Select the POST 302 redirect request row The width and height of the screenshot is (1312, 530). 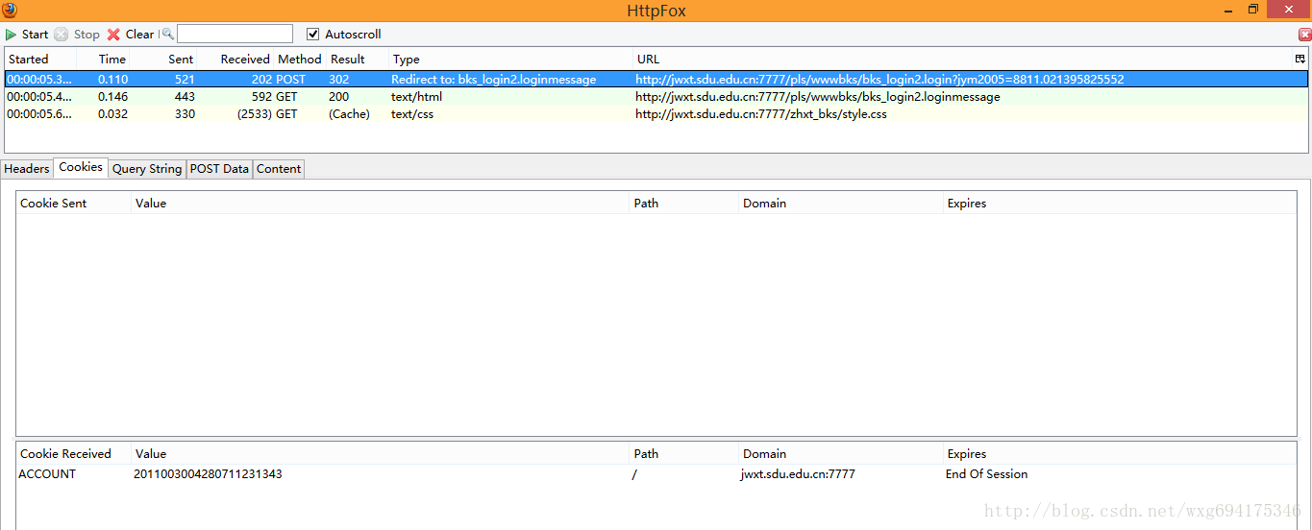point(656,80)
